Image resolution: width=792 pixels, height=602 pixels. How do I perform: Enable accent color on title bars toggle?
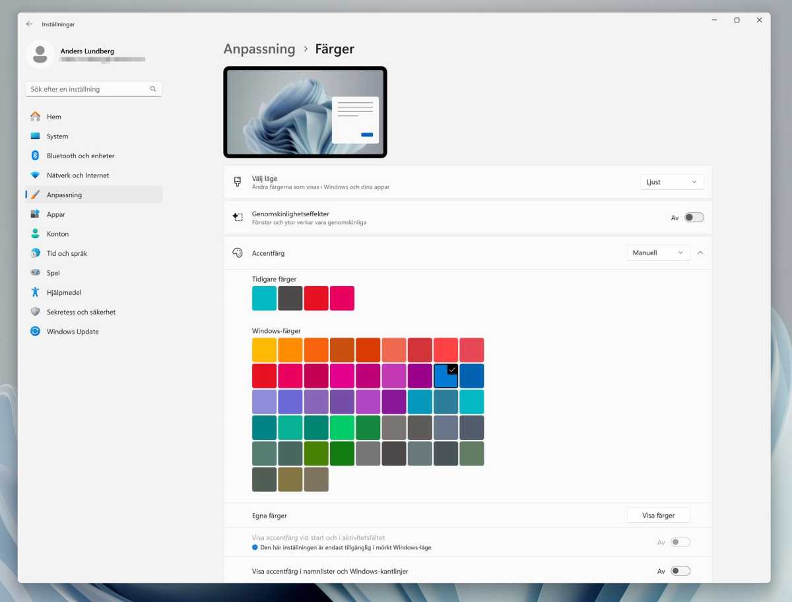[x=680, y=571]
